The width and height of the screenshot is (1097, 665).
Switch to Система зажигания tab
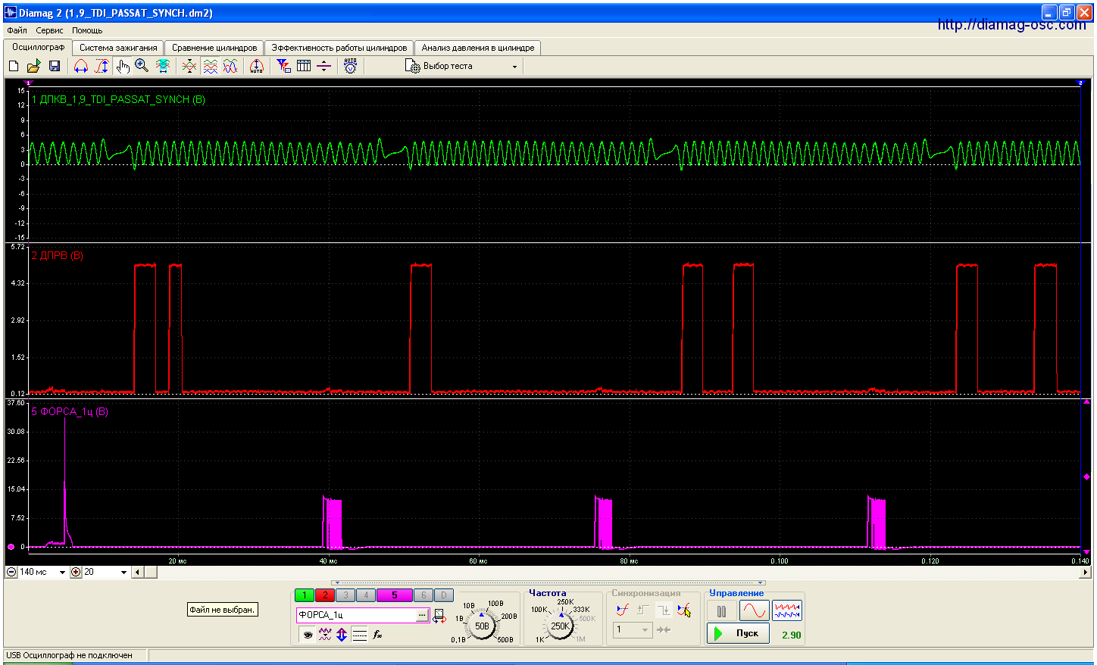click(x=118, y=48)
